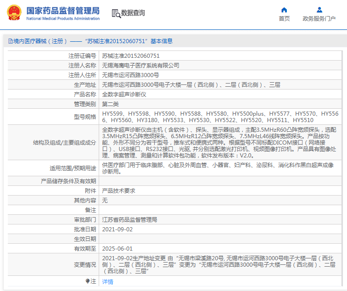Click the 政务服务门户 user icon
The width and height of the screenshot is (347, 291).
(319, 10)
